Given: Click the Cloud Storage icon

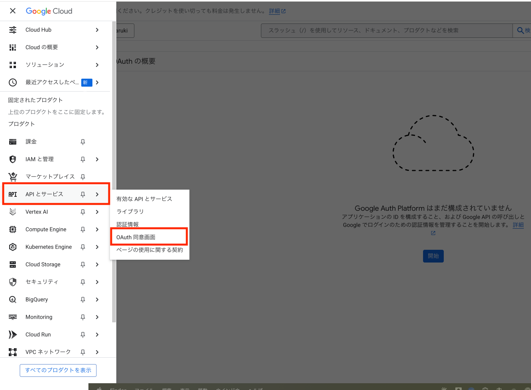Looking at the screenshot, I should [x=13, y=265].
